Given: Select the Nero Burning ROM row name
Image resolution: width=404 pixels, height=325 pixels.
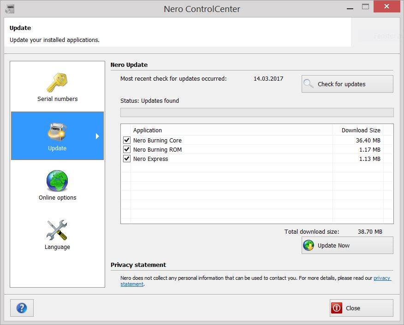Looking at the screenshot, I should pyautogui.click(x=157, y=150).
